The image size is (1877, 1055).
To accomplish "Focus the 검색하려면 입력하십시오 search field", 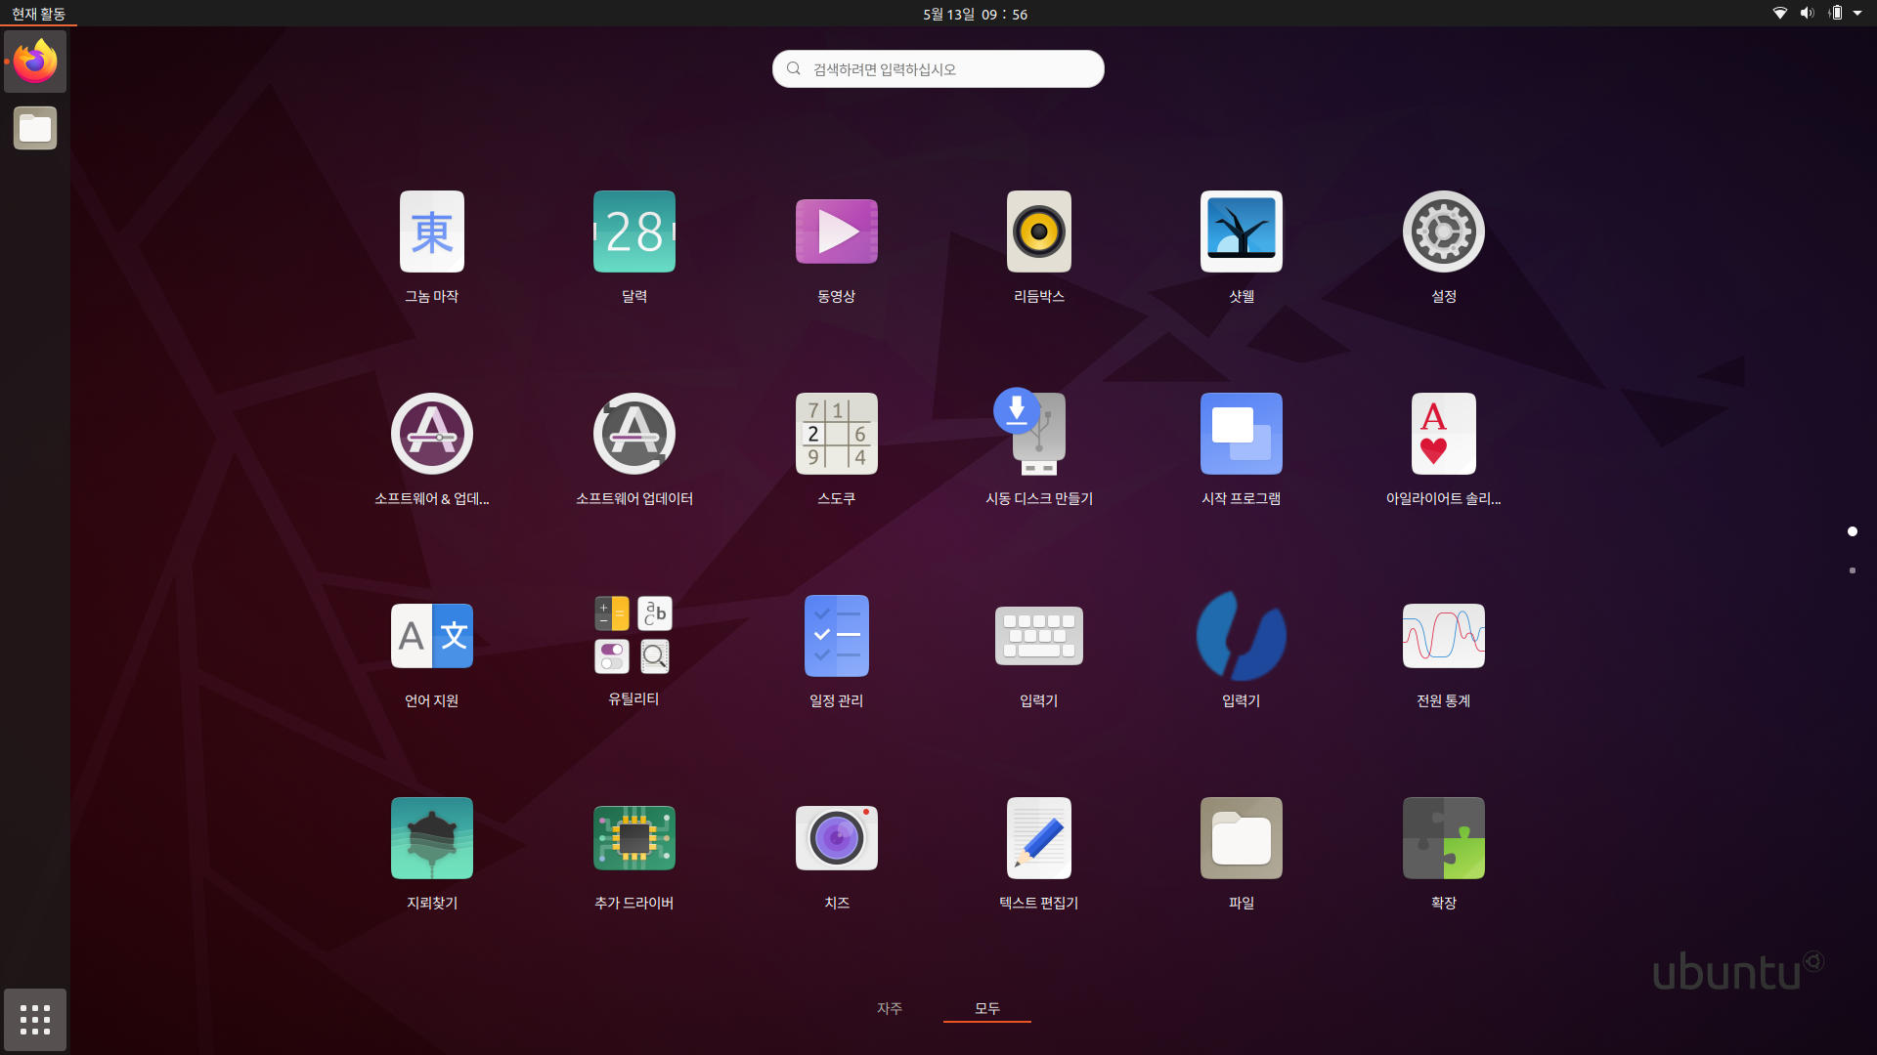I will coord(938,69).
